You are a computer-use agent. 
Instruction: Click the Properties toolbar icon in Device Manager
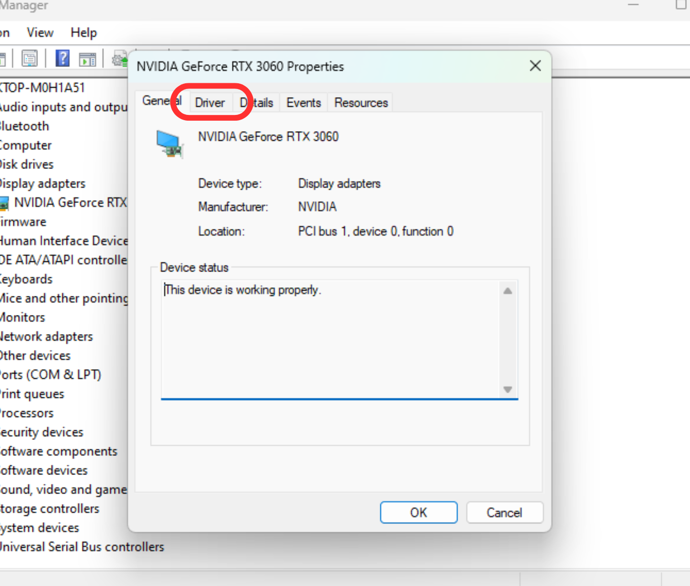pos(29,59)
